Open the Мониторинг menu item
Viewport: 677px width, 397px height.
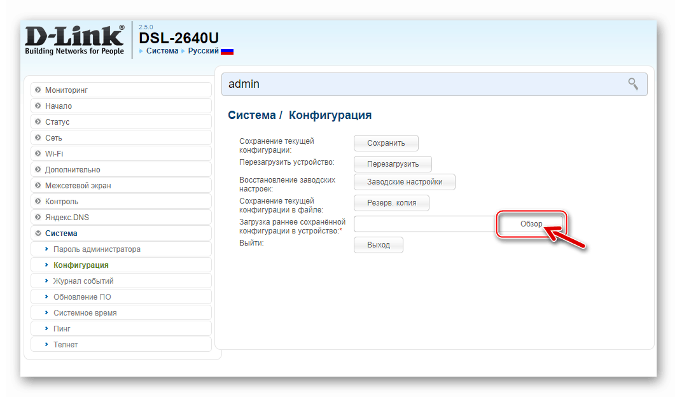121,90
